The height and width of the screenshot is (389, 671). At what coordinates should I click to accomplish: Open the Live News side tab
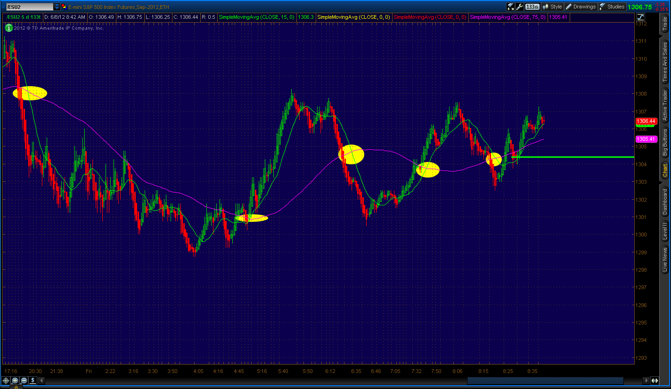[x=665, y=260]
